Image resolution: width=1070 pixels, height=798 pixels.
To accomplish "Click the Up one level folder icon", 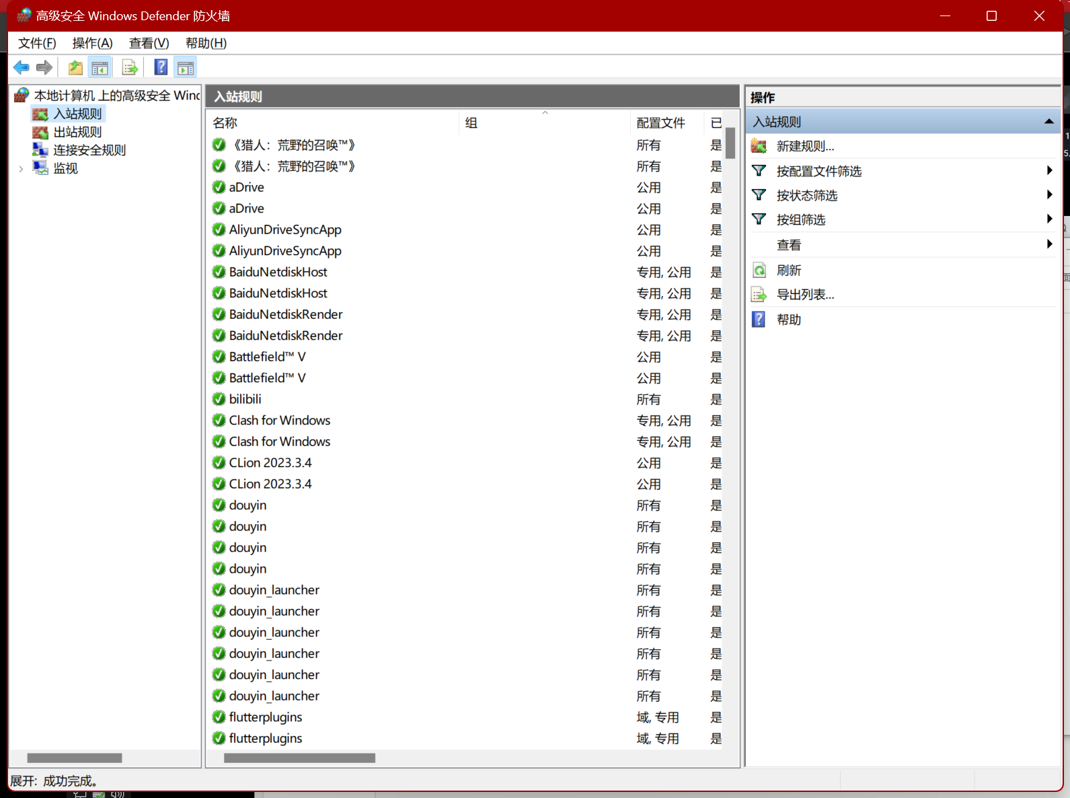I will [75, 67].
